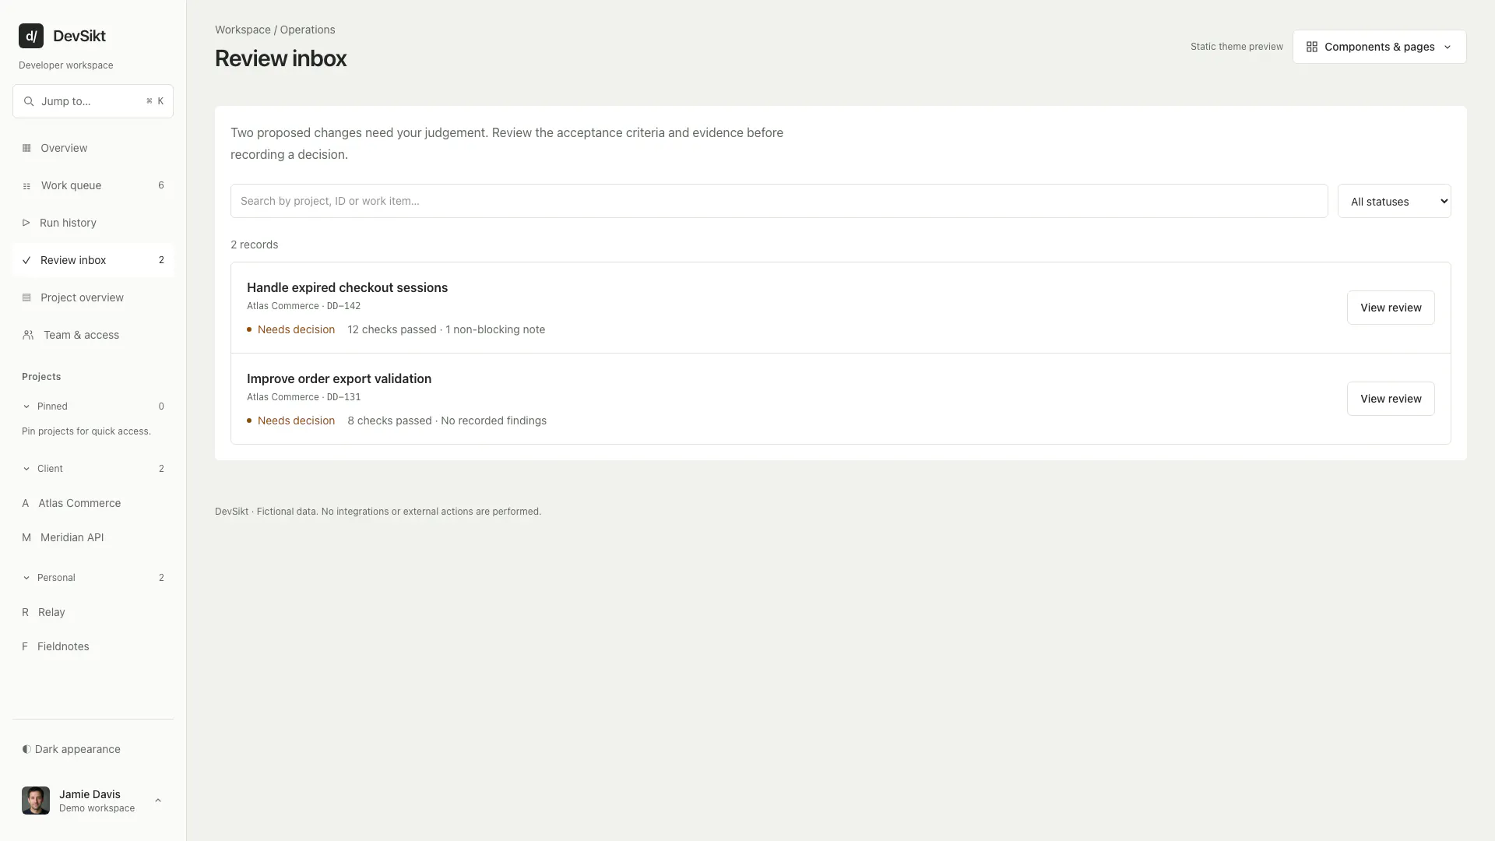Open Run history page
Screen dimensions: 1495x841
click(93, 223)
